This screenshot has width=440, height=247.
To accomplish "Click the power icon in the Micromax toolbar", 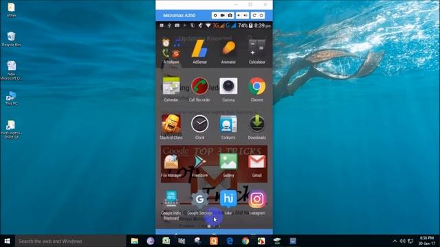I will tap(261, 15).
